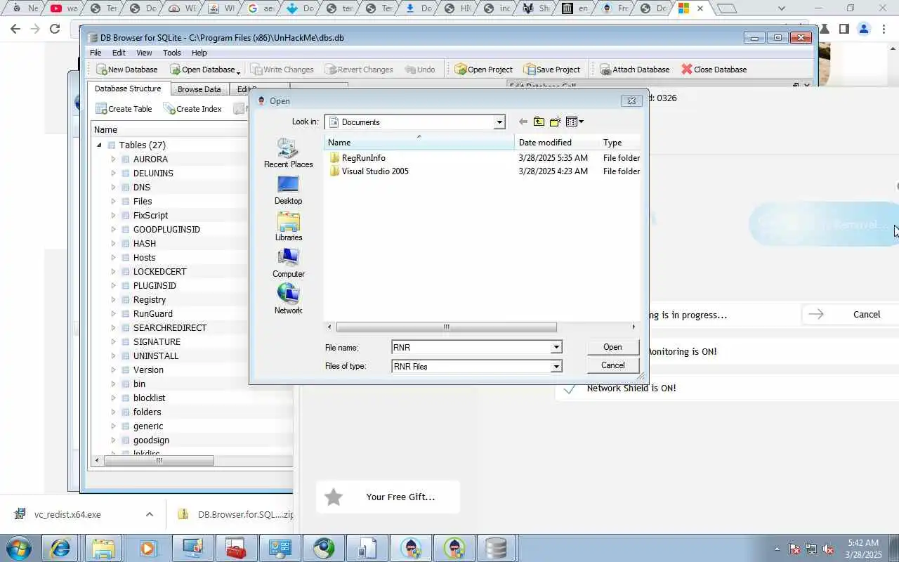Viewport: 899px width, 562px height.
Task: Click the dialog file list horizontal scrollbar
Action: click(x=447, y=327)
